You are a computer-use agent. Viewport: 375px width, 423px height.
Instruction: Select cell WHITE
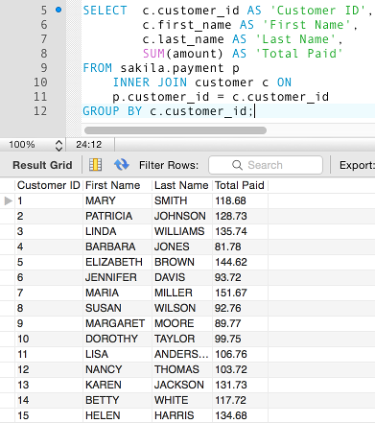(182, 400)
